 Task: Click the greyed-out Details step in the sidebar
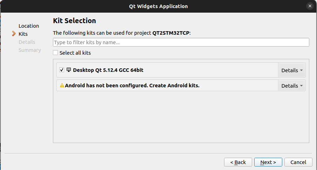click(27, 42)
